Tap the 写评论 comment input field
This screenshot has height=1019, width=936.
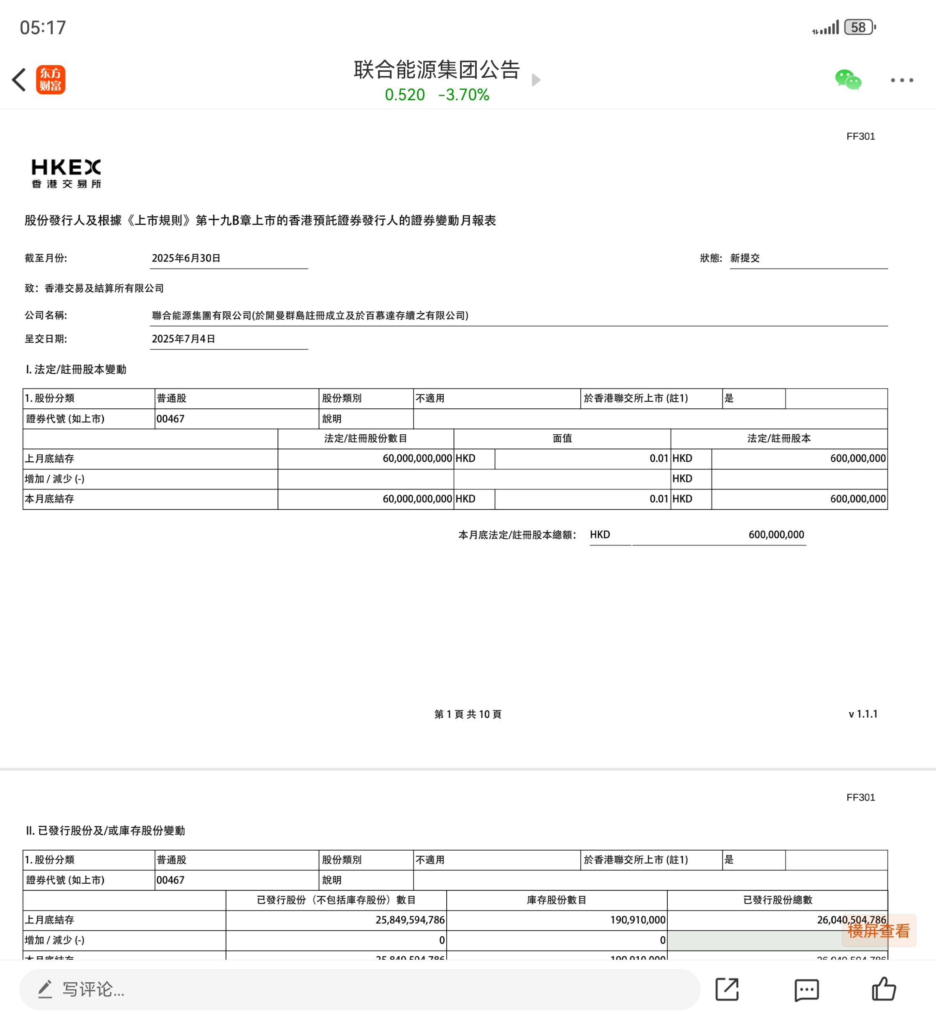tap(360, 989)
